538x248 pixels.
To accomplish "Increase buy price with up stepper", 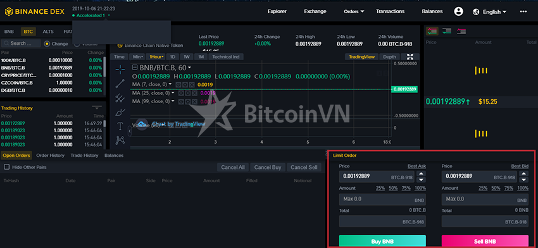I will [x=421, y=173].
